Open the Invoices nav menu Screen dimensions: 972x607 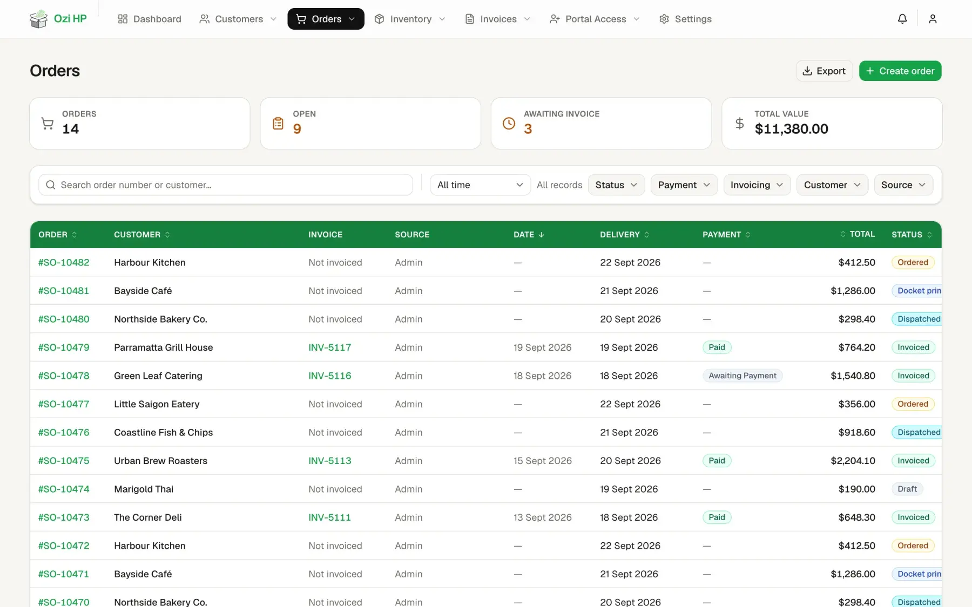[x=498, y=19]
